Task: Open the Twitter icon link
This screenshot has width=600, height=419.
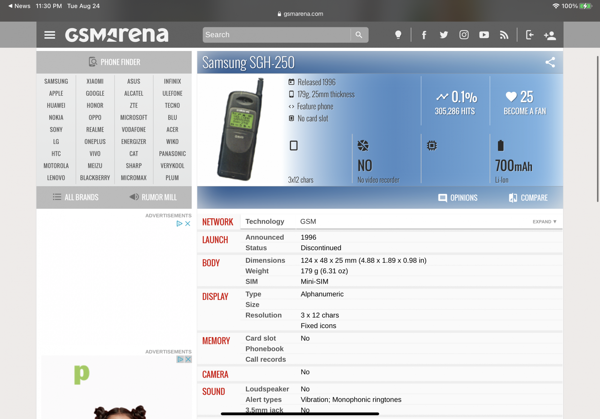Action: pos(444,35)
